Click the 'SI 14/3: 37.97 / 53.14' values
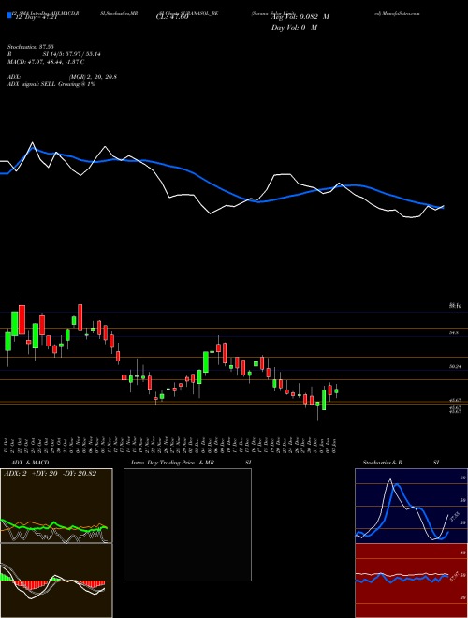468x618 pixels. click(71, 54)
